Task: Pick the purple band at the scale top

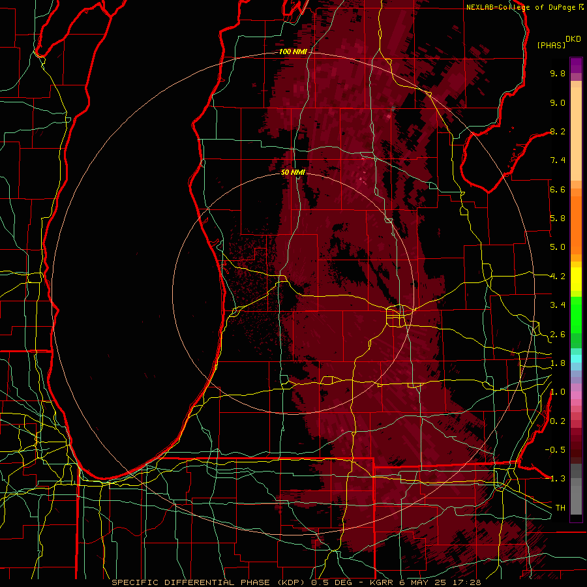Action: pos(576,65)
